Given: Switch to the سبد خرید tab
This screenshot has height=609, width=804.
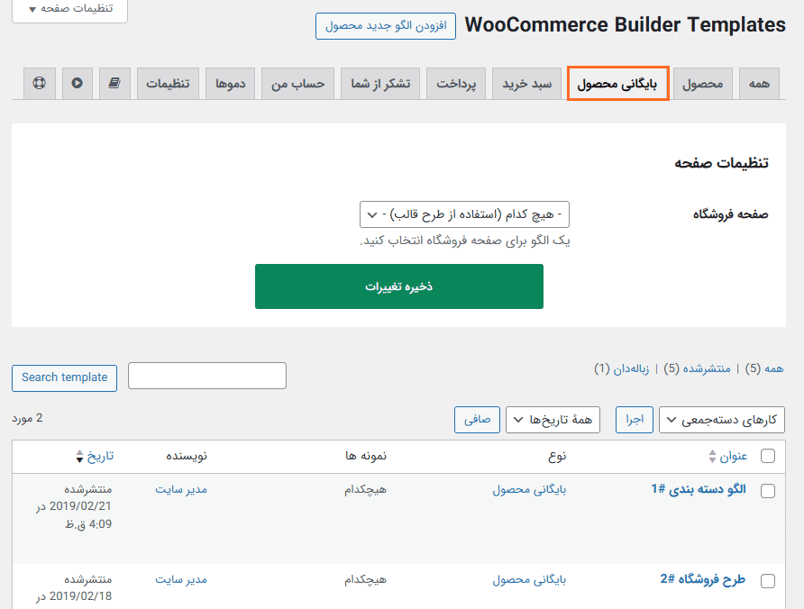Looking at the screenshot, I should click(527, 84).
